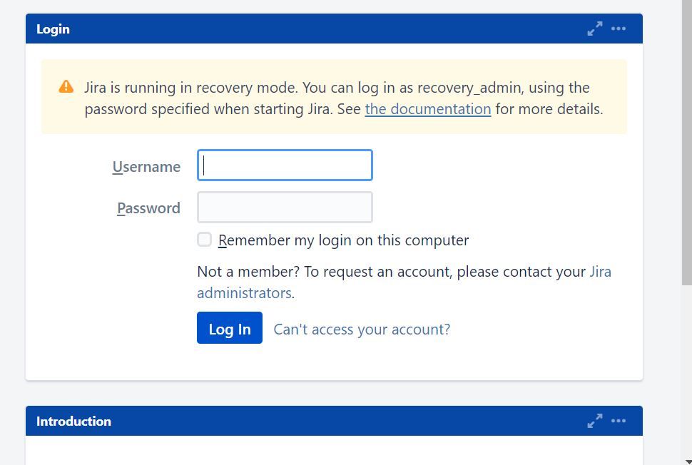Click the Introduction gadget ellipsis icon
The width and height of the screenshot is (692, 465).
pyautogui.click(x=618, y=421)
